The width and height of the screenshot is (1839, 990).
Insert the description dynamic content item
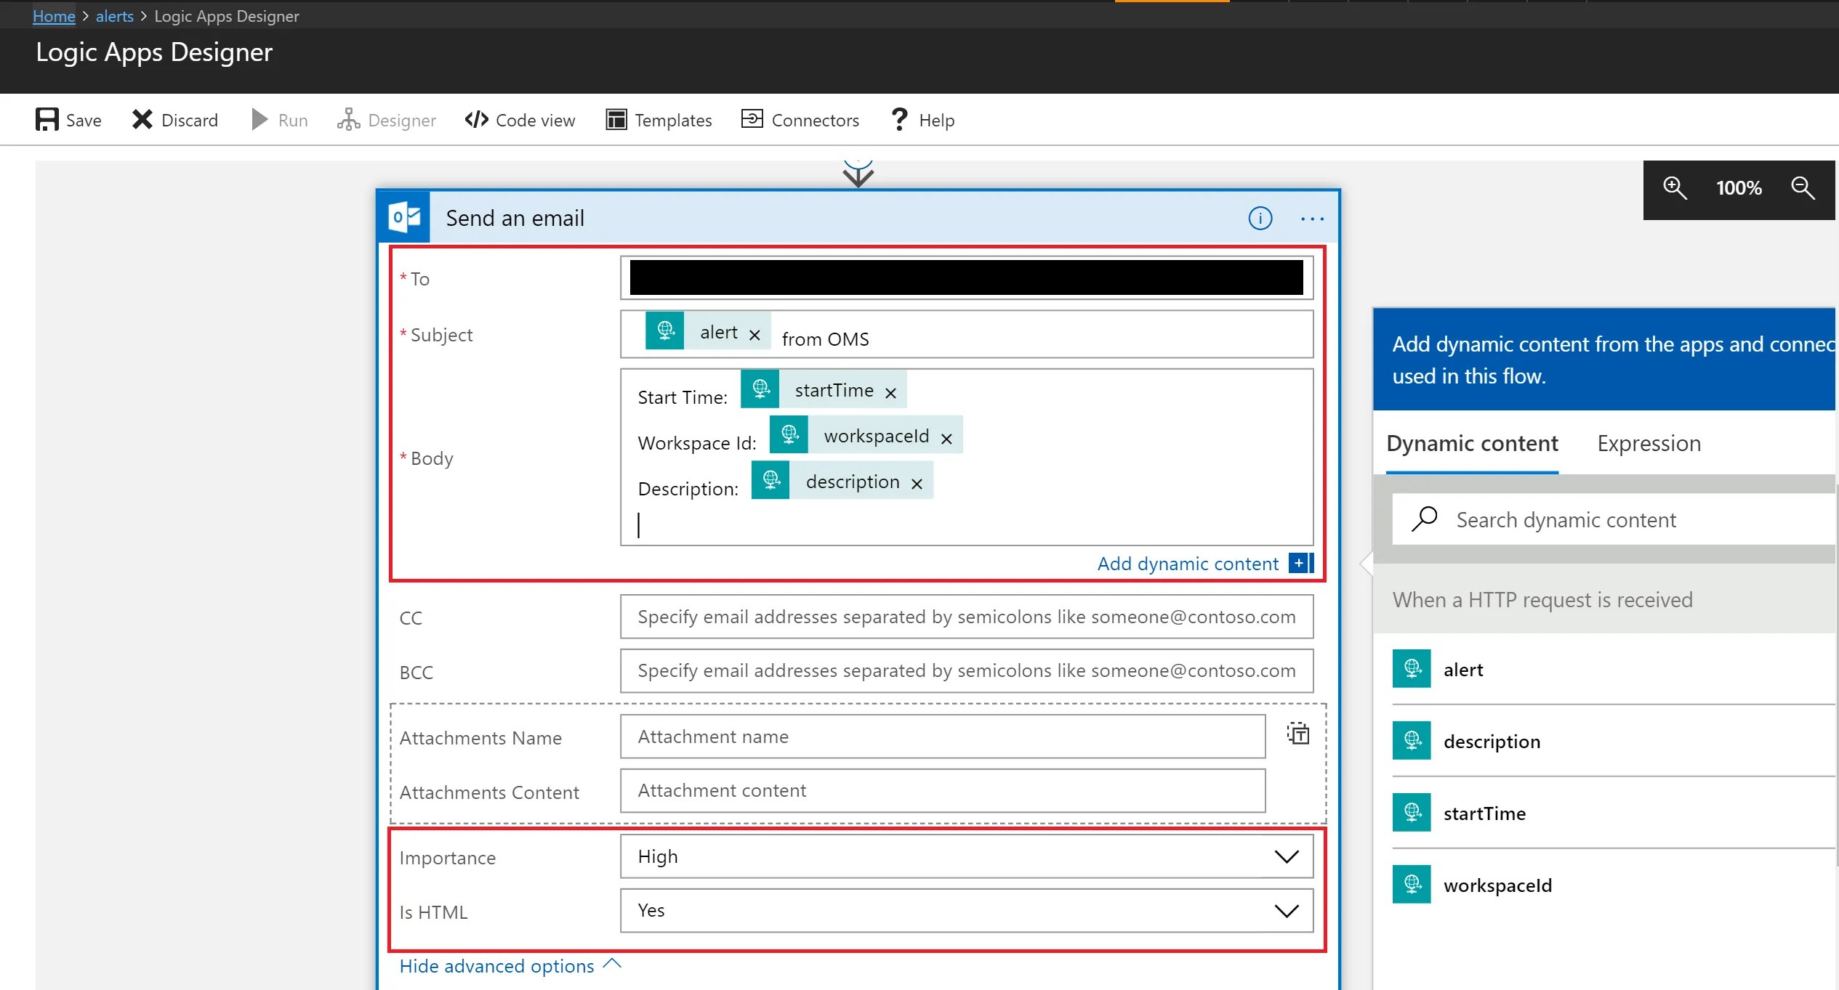1615,741
